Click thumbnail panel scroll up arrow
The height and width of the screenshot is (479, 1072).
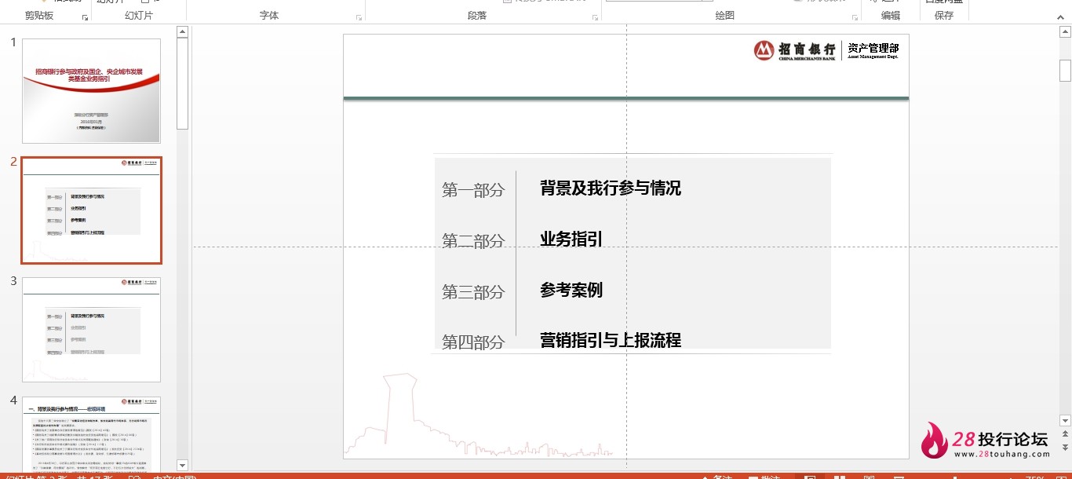(182, 32)
